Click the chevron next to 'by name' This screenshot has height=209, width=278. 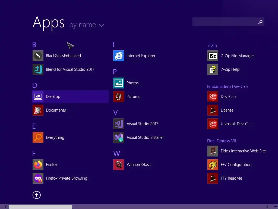(102, 25)
